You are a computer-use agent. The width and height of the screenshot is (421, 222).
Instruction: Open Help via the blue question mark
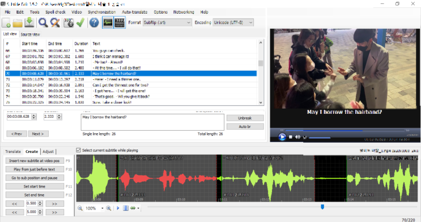pyautogui.click(x=94, y=23)
